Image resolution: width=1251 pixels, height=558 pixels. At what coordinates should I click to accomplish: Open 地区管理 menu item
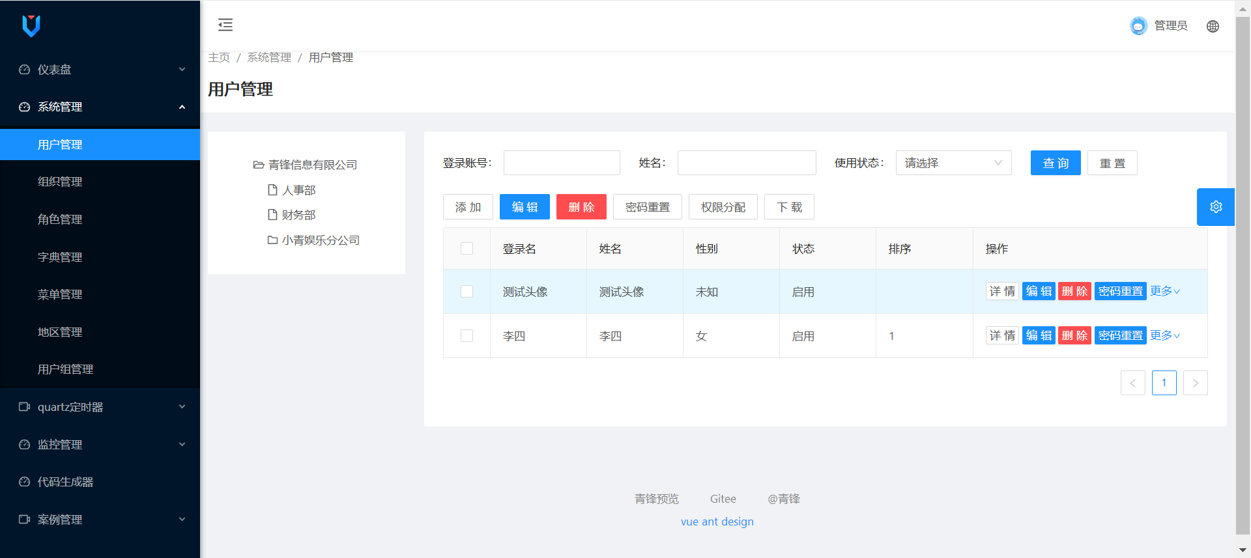coord(100,332)
